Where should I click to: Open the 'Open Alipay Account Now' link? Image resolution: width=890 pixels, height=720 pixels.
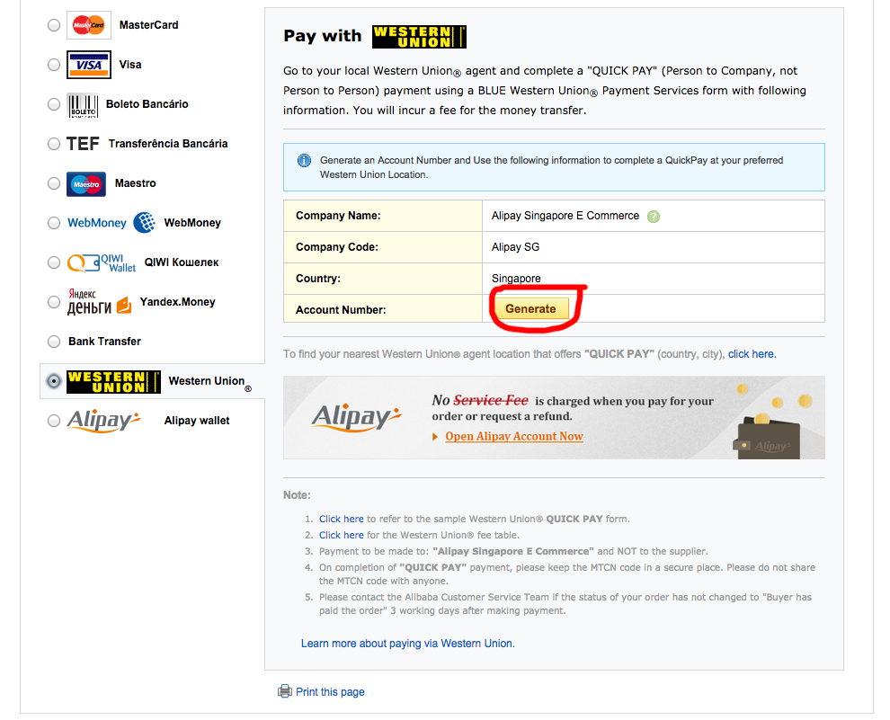[x=514, y=436]
